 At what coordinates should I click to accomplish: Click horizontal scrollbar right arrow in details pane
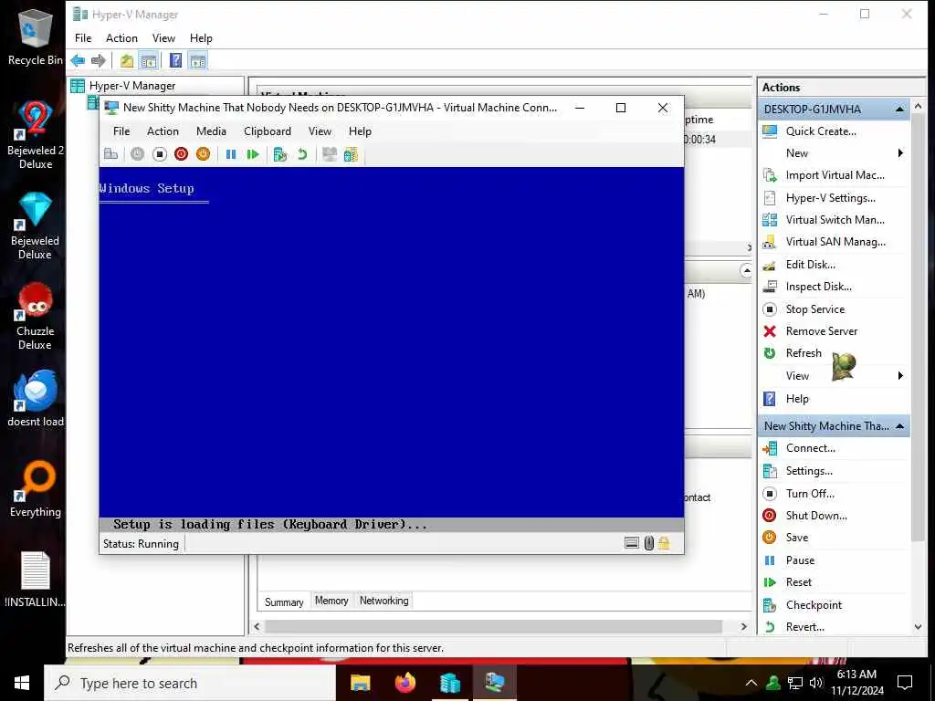743,626
